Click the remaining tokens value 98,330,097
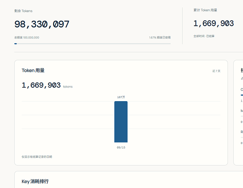 pos(42,24)
